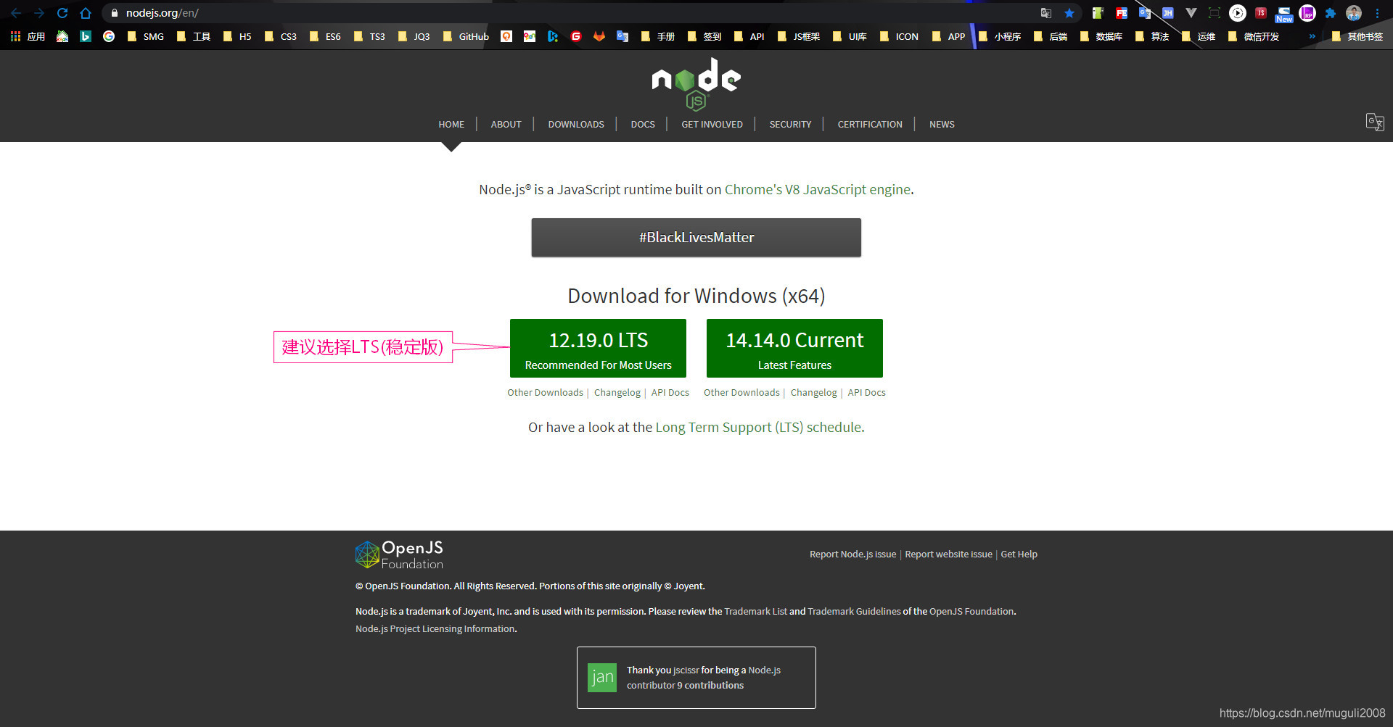Open the Google Translate bookmark icon

click(x=622, y=36)
